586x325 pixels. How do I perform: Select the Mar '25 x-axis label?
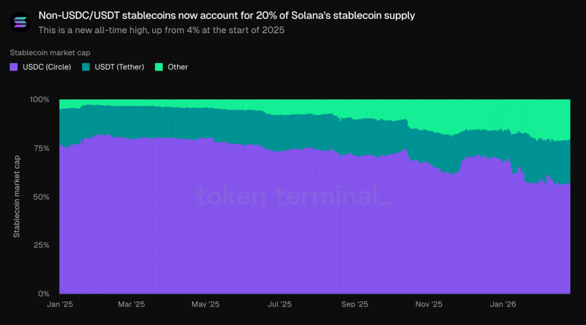pos(131,304)
